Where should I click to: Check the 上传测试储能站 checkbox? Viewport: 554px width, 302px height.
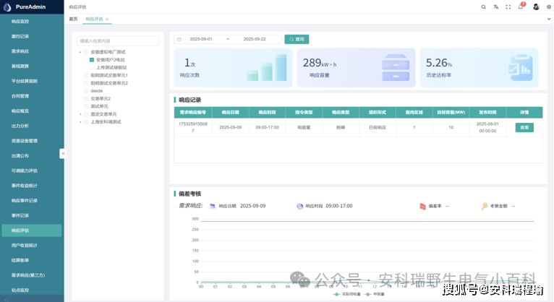(92, 67)
